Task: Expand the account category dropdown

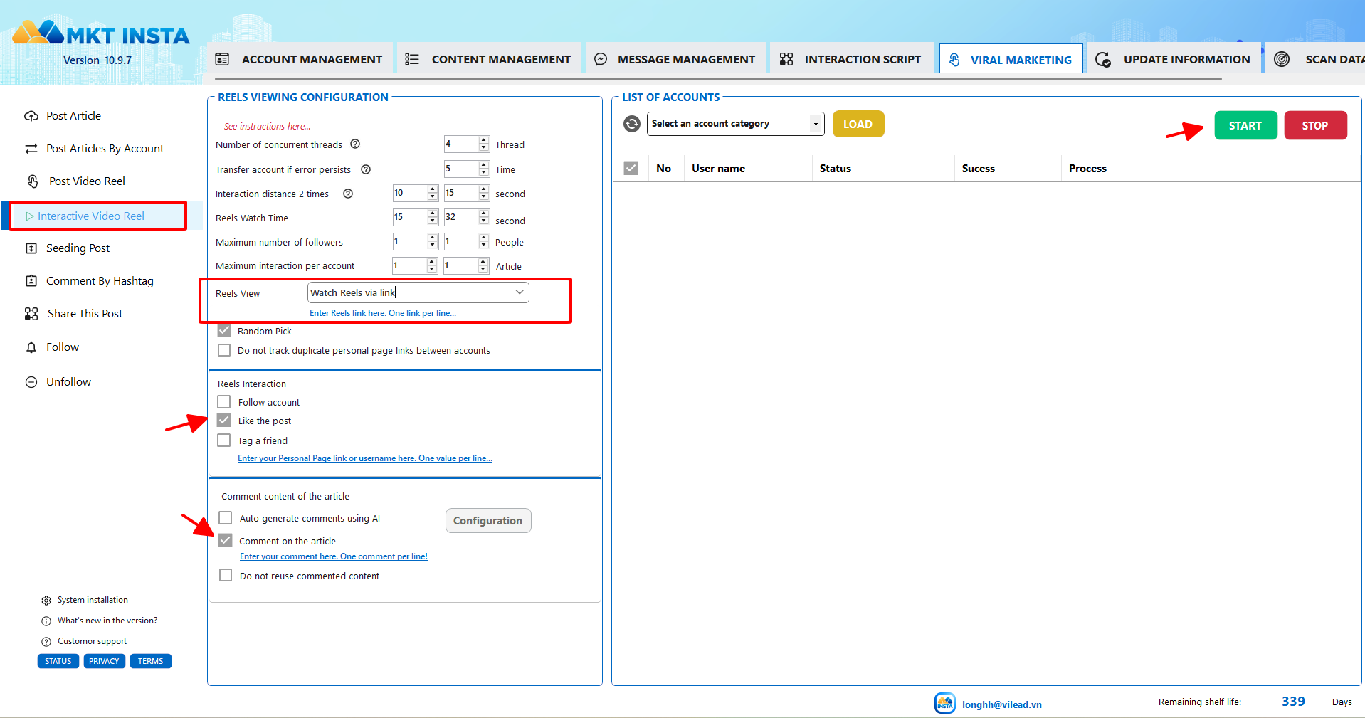Action: point(815,124)
